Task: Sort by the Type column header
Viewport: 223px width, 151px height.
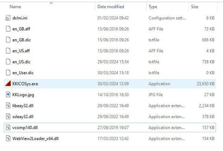Action: [153, 7]
